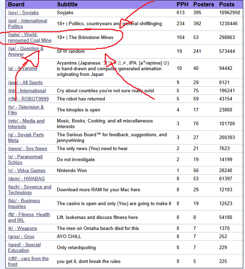The height and width of the screenshot is (269, 245).
Task: Select the subtitle 'The kinoplex is open'
Action: tap(78, 110)
